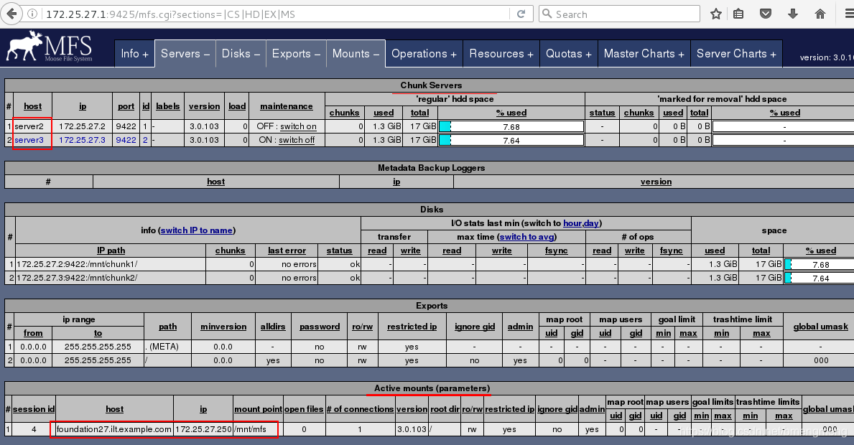This screenshot has height=445, width=854.
Task: Sort chunk servers by labels header
Action: coord(168,106)
